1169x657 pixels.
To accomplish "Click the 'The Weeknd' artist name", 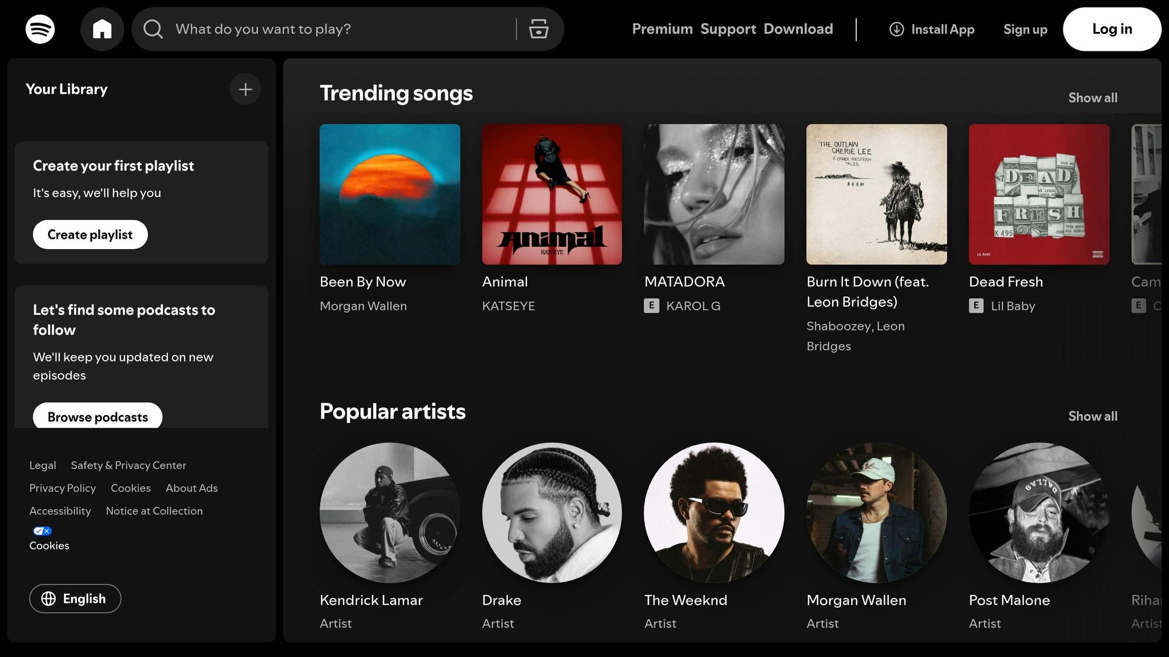I will 686,600.
